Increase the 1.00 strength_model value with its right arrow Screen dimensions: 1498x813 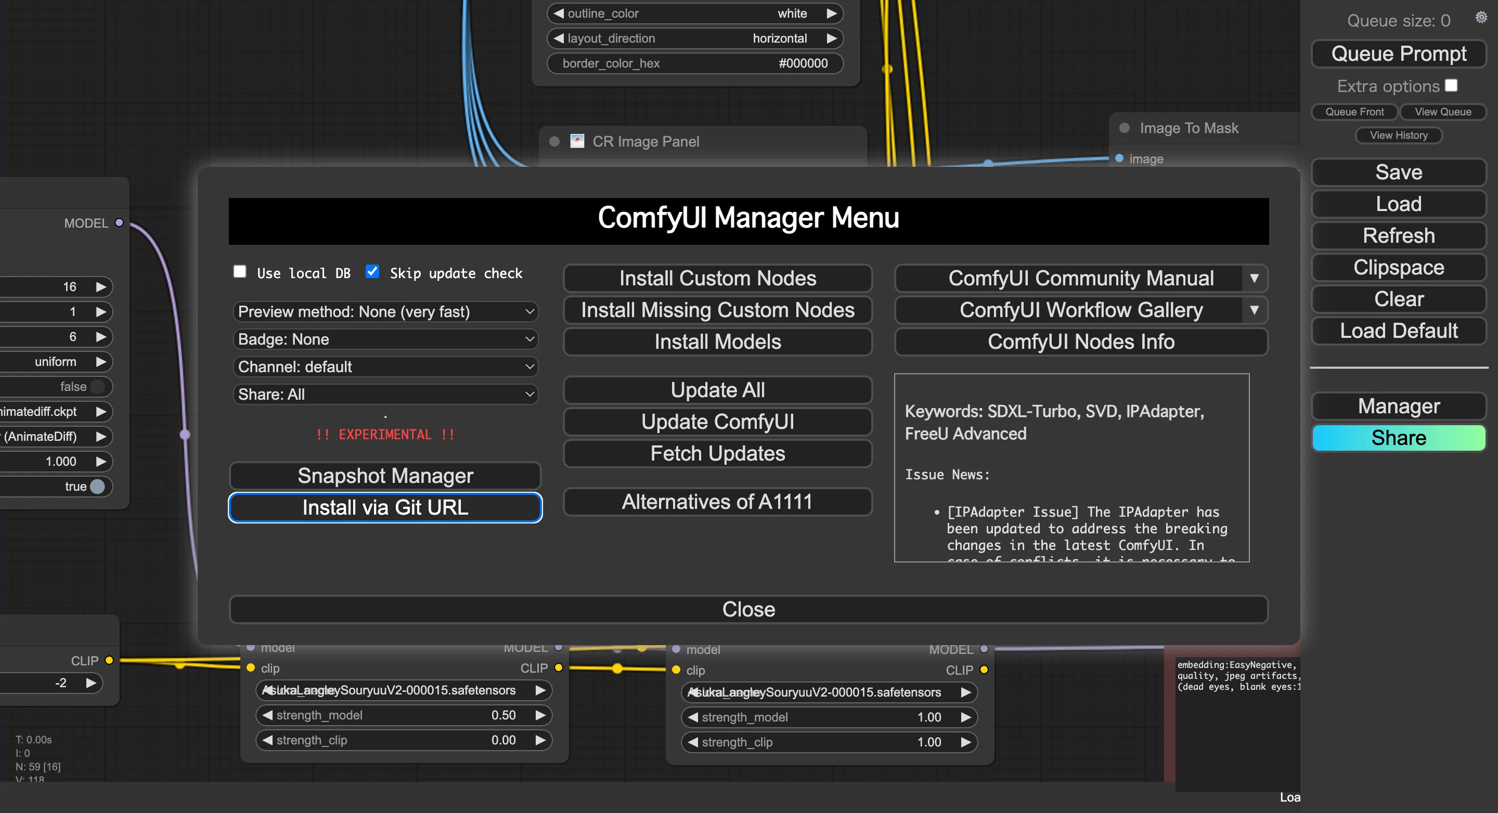966,717
